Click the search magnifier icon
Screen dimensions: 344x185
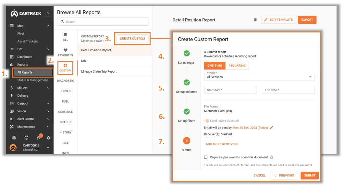62,21
